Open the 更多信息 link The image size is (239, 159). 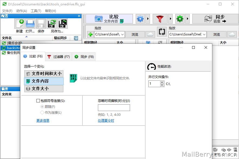coord(43,120)
